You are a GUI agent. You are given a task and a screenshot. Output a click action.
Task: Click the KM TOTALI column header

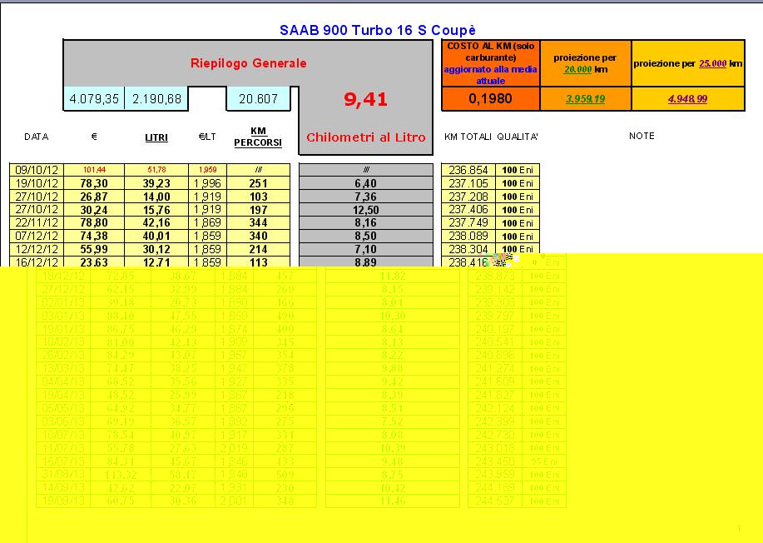pyautogui.click(x=468, y=137)
